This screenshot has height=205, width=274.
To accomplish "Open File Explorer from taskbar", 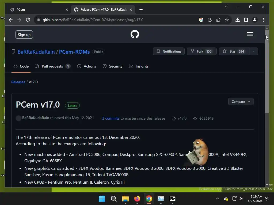I will (125, 199).
